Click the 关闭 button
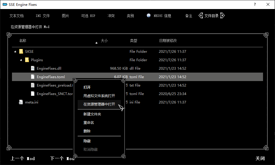The image size is (275, 165). click(x=260, y=158)
